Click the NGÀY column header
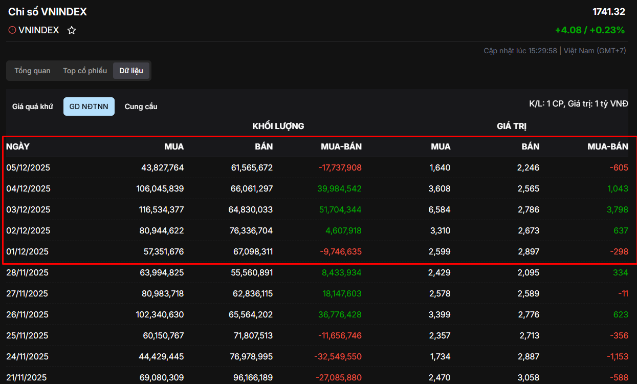This screenshot has width=637, height=384. (18, 146)
